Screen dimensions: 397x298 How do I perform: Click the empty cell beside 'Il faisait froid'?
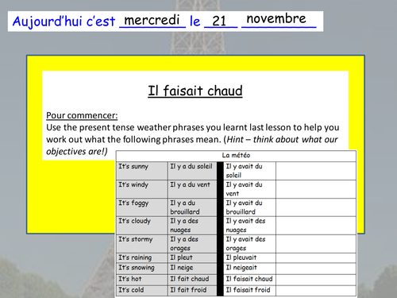point(316,291)
